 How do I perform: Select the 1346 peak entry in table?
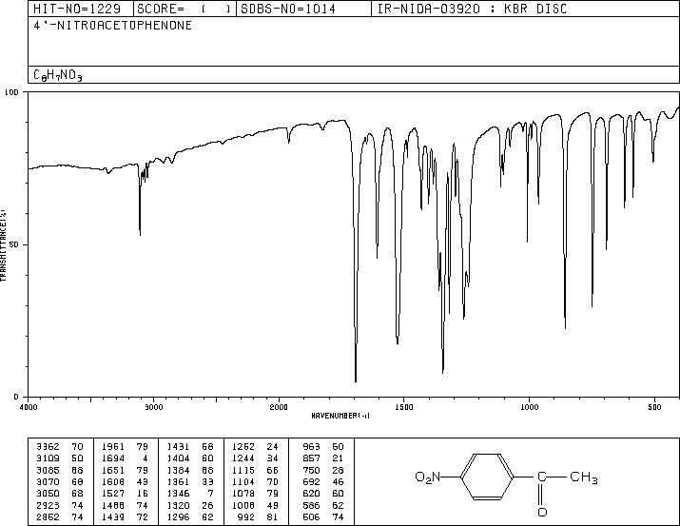(x=190, y=494)
